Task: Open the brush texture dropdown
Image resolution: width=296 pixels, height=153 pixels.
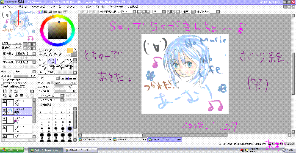Action: [51, 100]
